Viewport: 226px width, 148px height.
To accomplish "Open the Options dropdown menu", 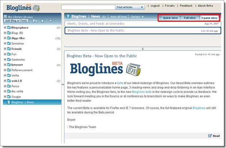I will 137,17.
